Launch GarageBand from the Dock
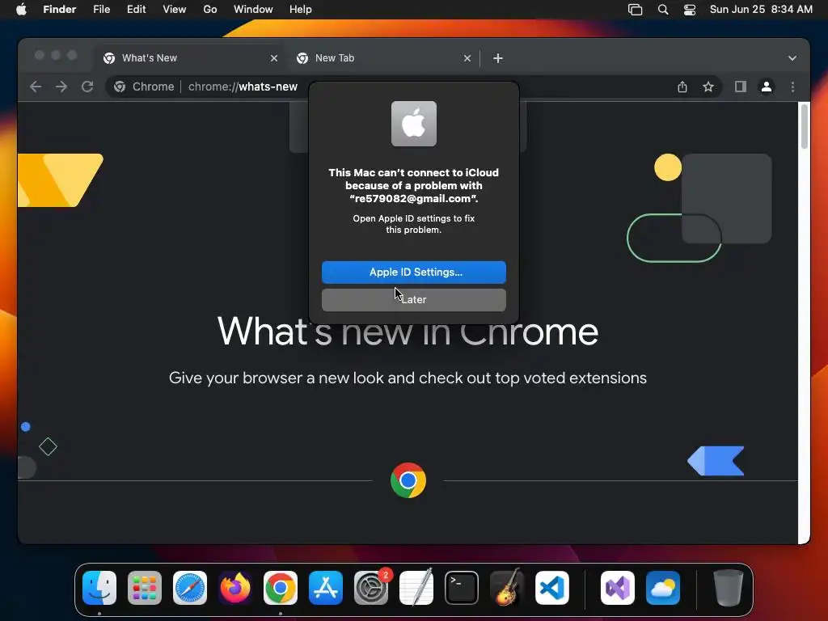 pos(506,588)
